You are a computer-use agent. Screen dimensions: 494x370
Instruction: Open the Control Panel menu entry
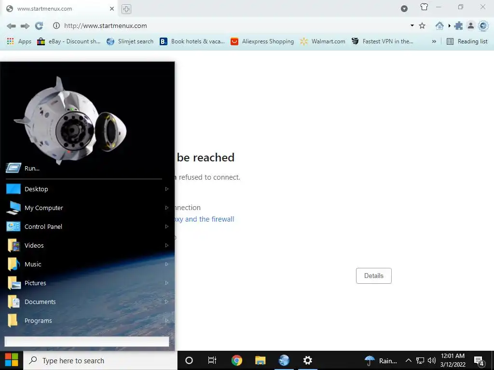[x=87, y=226]
